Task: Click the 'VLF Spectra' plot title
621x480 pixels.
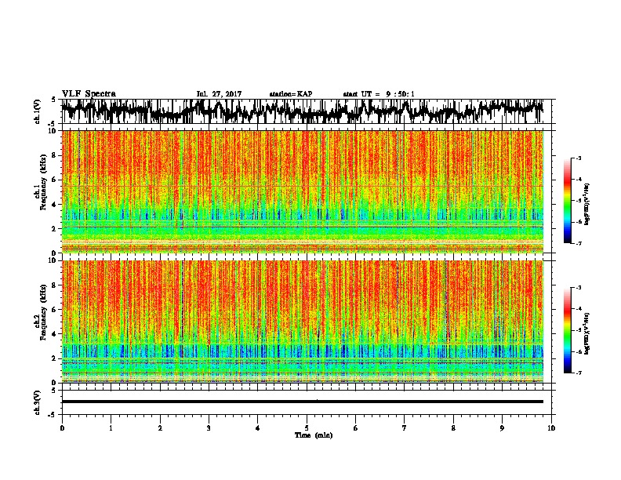Action: click(x=89, y=94)
